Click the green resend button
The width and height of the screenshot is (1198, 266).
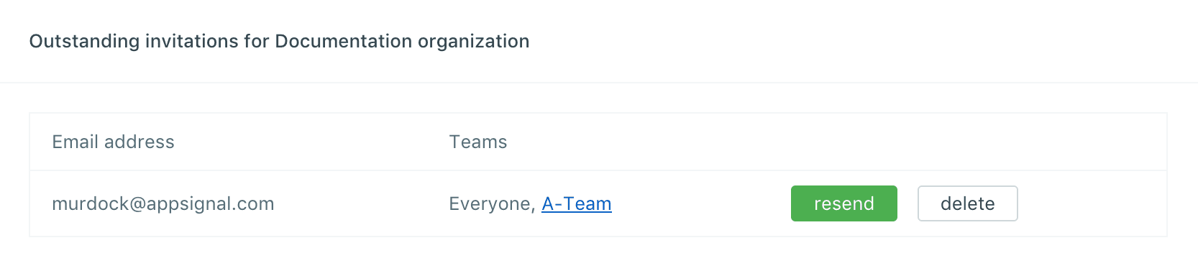point(843,203)
